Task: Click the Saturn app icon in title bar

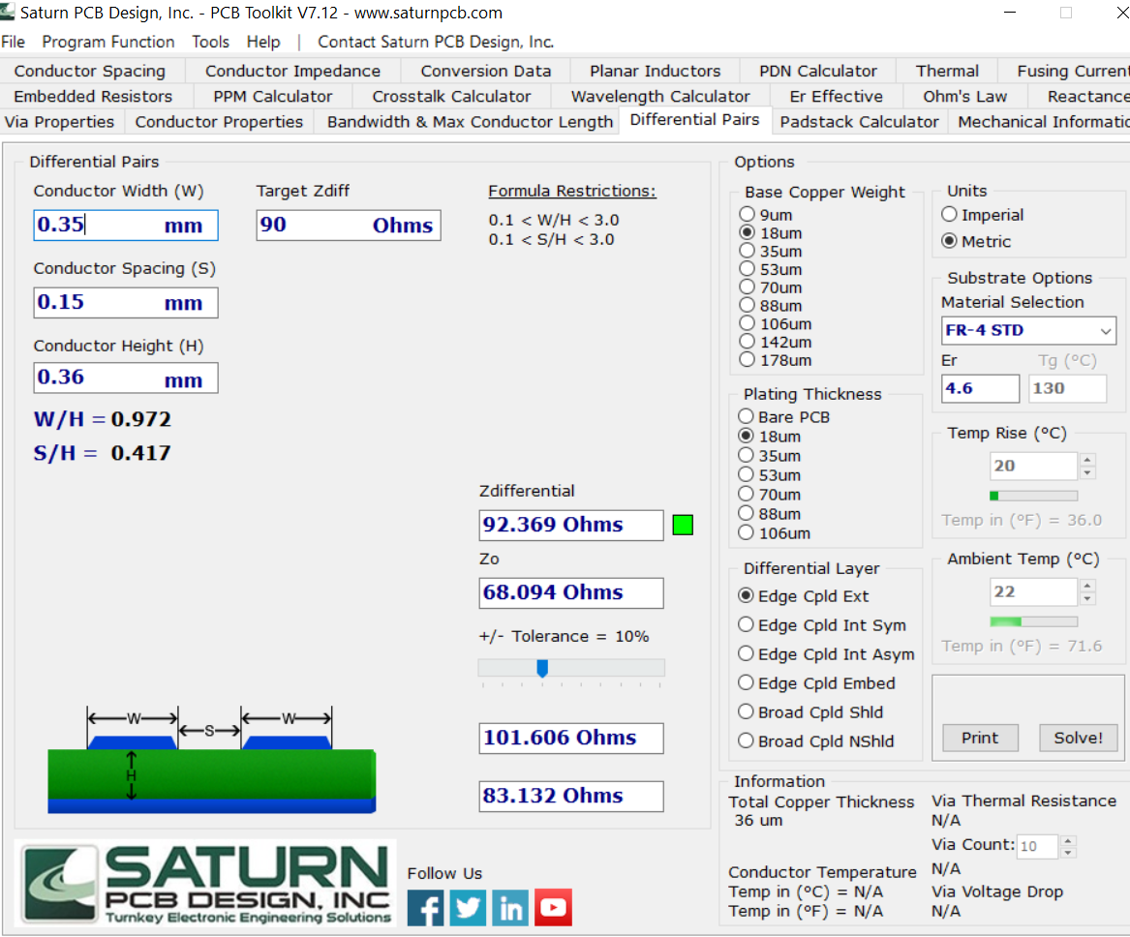Action: [x=7, y=12]
